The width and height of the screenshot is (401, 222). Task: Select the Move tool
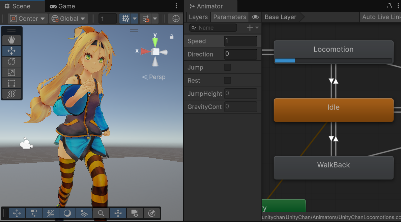click(x=11, y=51)
